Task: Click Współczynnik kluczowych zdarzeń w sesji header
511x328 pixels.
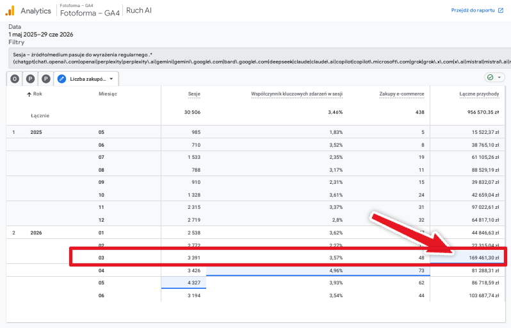Action: tap(296, 94)
